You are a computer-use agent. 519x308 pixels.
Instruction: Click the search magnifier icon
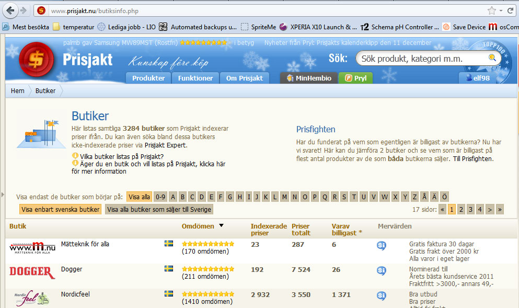pos(492,58)
